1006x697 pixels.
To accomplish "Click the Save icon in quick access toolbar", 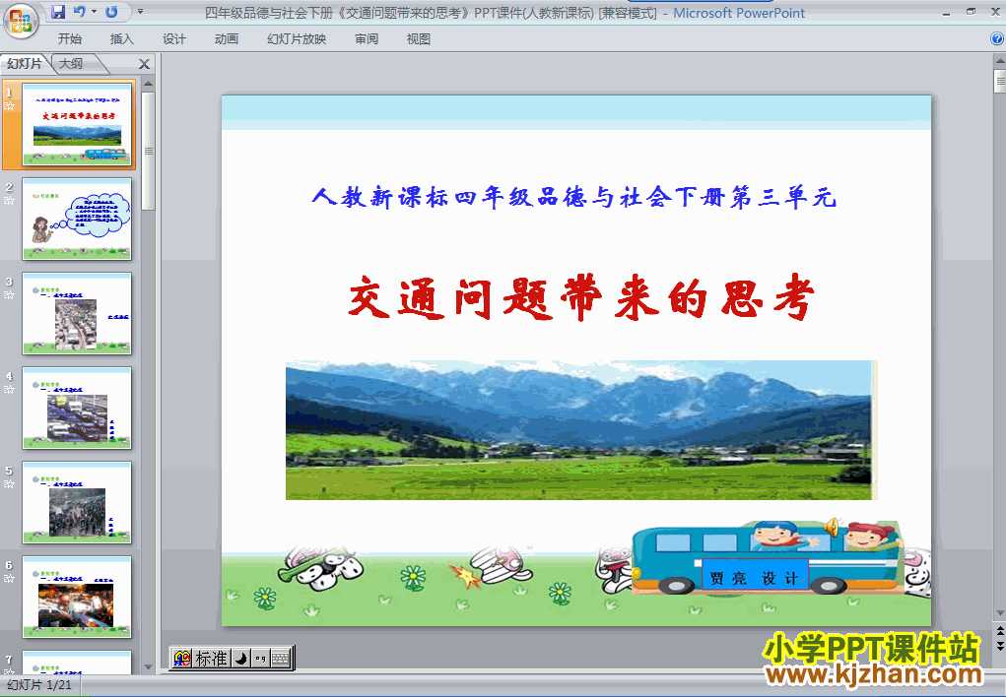I will (x=58, y=12).
